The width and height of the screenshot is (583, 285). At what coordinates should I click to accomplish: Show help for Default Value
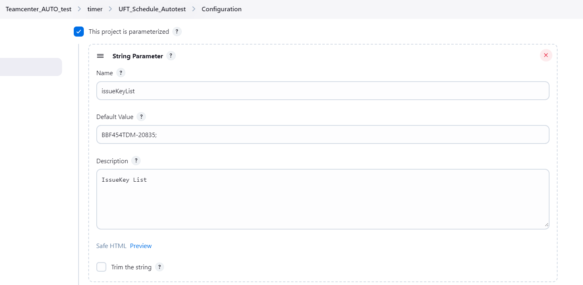[141, 117]
